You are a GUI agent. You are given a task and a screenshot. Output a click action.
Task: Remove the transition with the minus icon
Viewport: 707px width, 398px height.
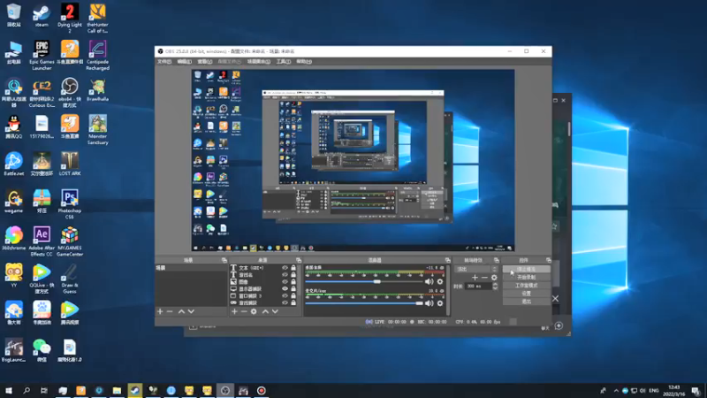click(484, 278)
